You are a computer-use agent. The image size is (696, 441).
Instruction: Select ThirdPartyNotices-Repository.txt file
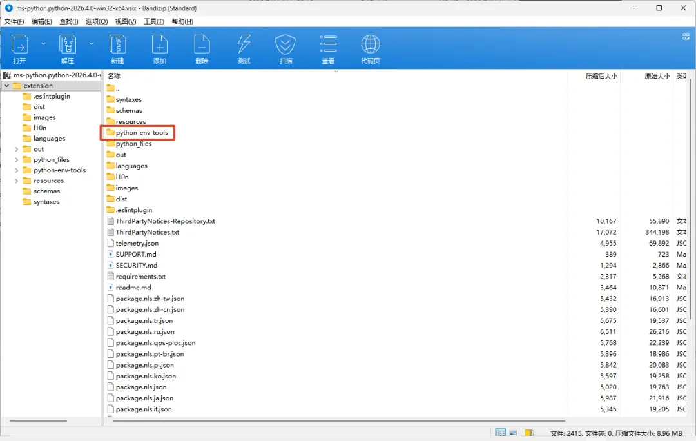162,221
